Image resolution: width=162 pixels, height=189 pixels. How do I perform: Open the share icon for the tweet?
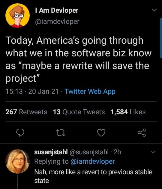pos(142,133)
